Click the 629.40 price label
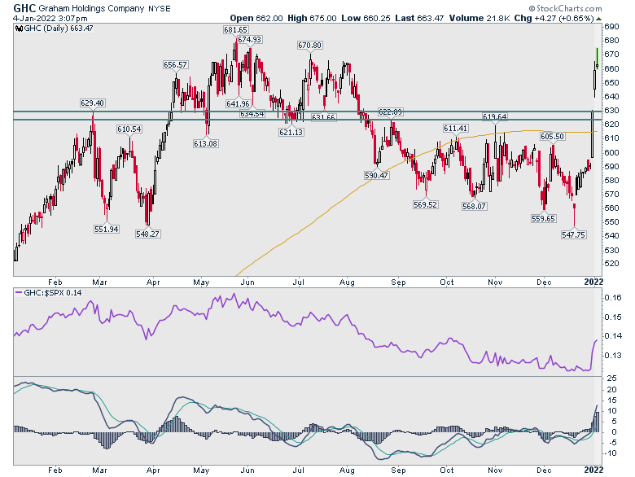This screenshot has height=477, width=635. 92,103
